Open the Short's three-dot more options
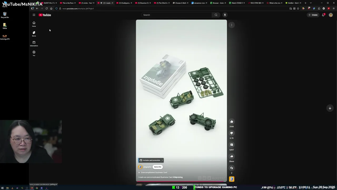 (232, 25)
